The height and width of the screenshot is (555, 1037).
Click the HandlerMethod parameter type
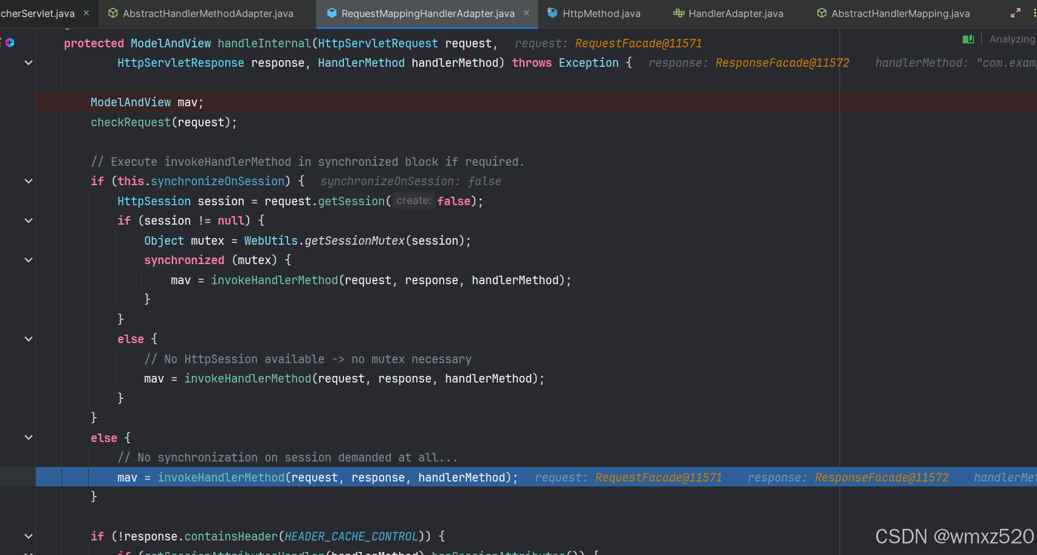coord(361,63)
